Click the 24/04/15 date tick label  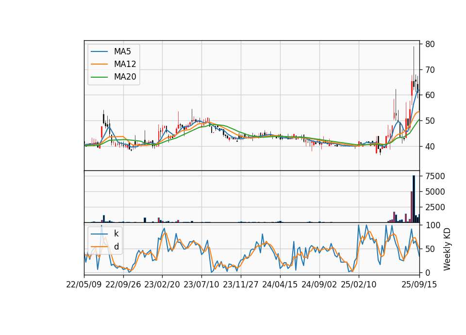[x=280, y=285]
